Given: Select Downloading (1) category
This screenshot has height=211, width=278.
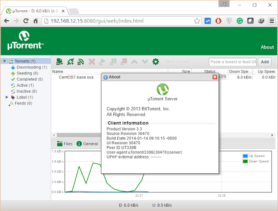Looking at the screenshot, I should tap(32, 67).
